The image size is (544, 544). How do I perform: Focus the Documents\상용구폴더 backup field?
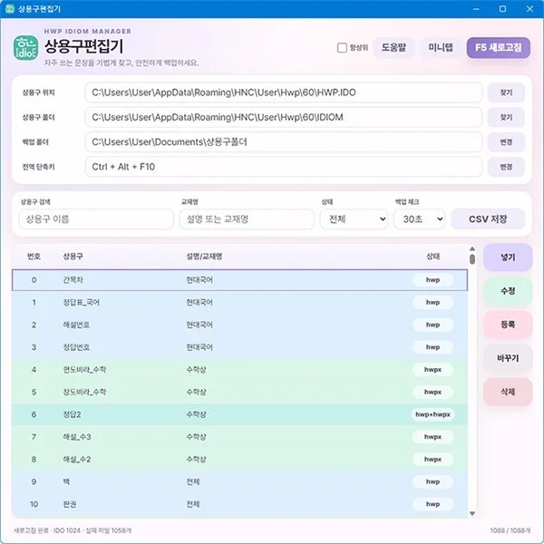284,142
